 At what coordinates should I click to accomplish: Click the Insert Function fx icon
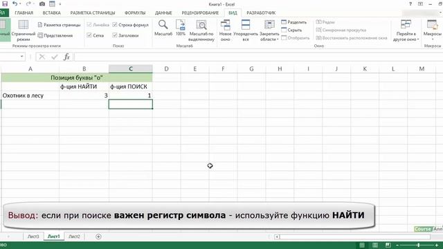(66, 57)
